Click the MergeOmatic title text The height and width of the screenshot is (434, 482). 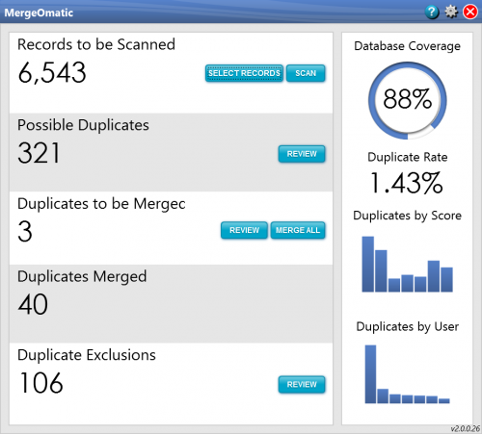[39, 13]
